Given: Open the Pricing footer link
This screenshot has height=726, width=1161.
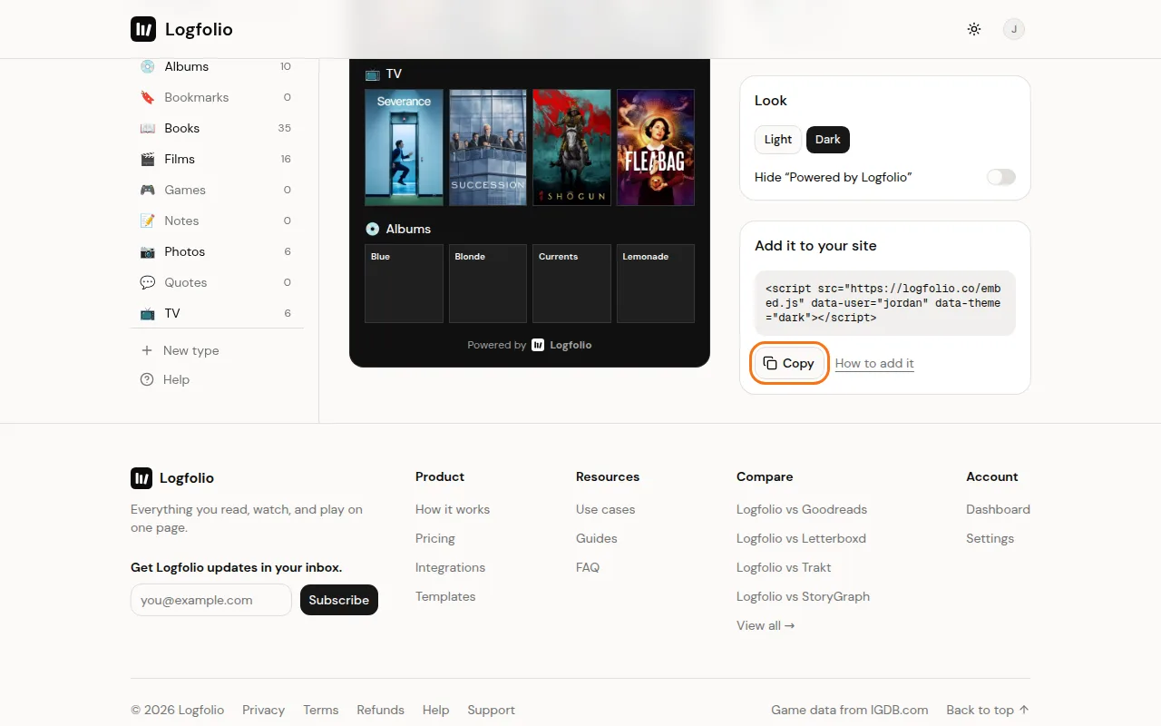Looking at the screenshot, I should 435,538.
